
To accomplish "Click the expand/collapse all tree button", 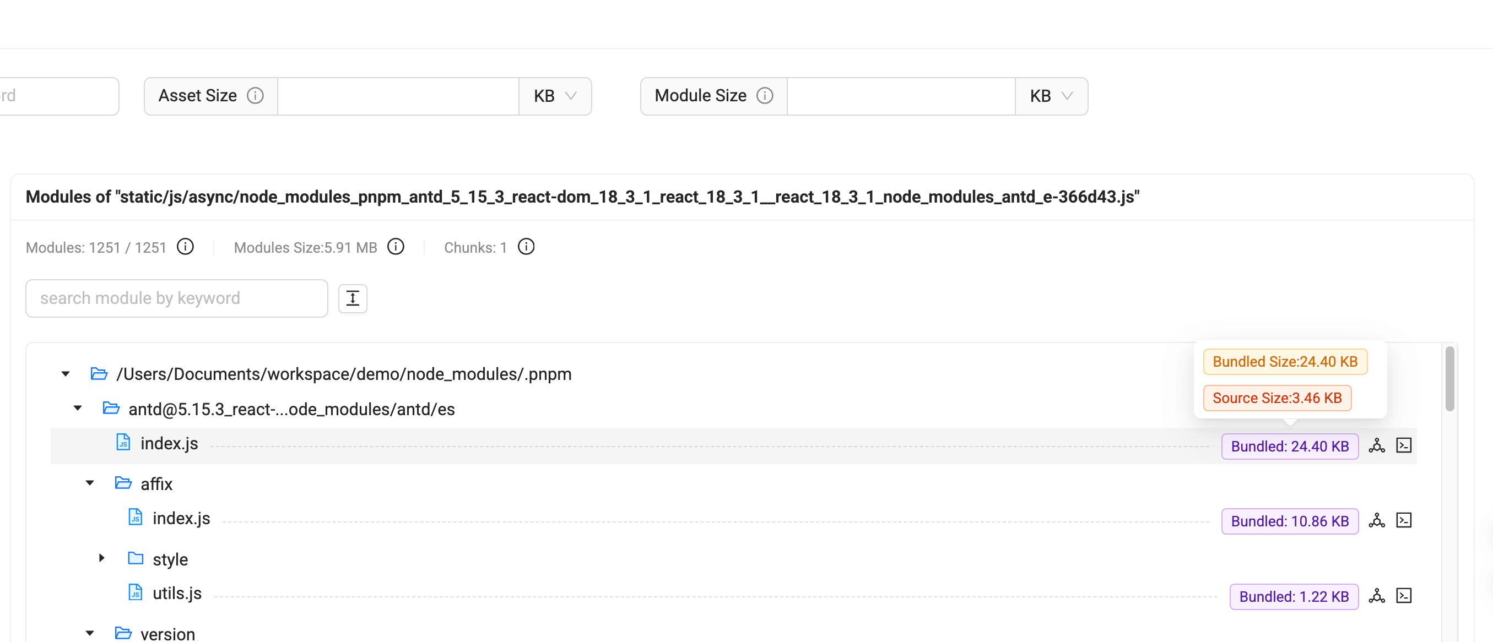I will click(x=353, y=298).
